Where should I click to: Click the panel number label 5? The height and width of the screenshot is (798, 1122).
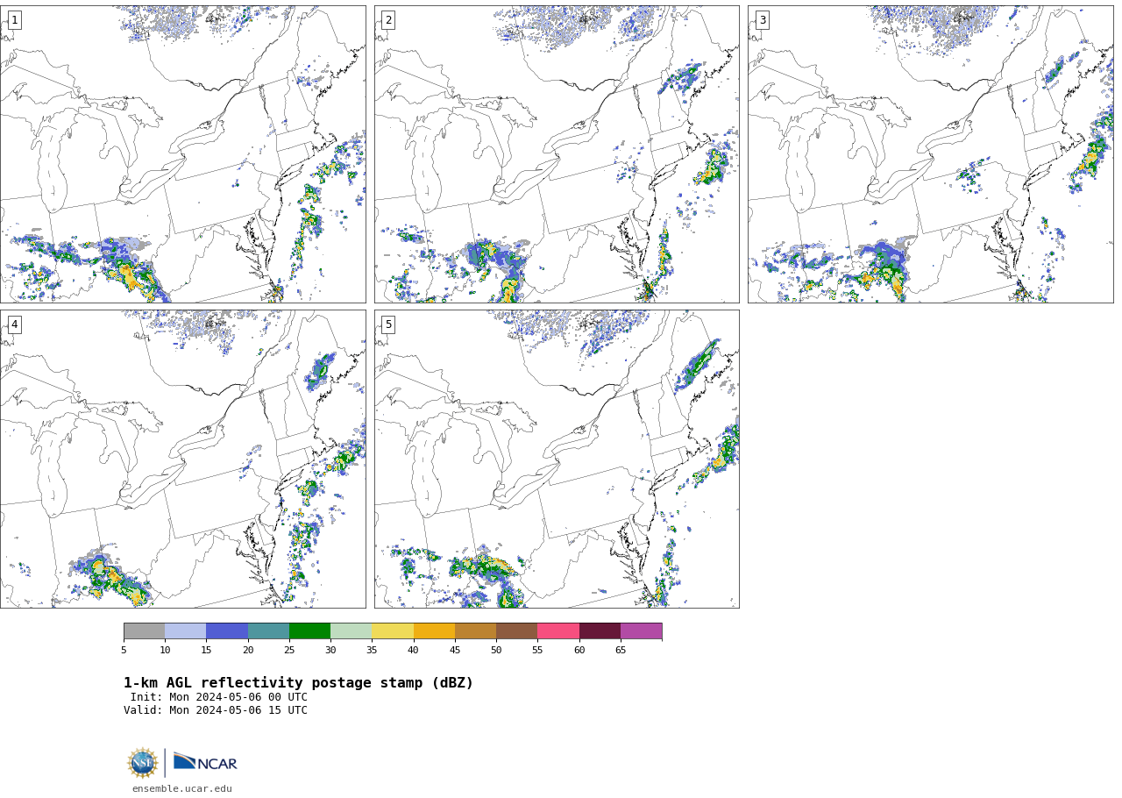coord(388,324)
